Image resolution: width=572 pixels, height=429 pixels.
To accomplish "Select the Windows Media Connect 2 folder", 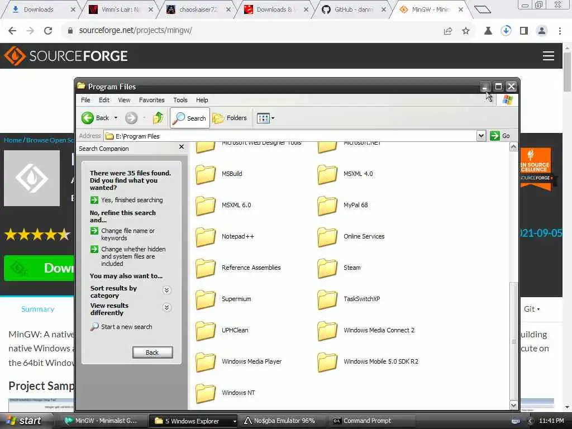I will [366, 330].
